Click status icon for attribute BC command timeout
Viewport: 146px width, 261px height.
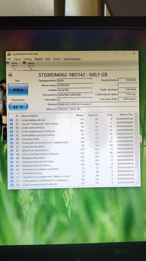[x=12, y=162]
